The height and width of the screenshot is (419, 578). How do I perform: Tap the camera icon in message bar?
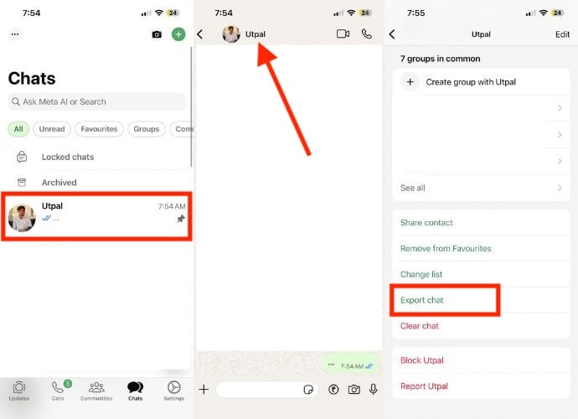point(354,390)
